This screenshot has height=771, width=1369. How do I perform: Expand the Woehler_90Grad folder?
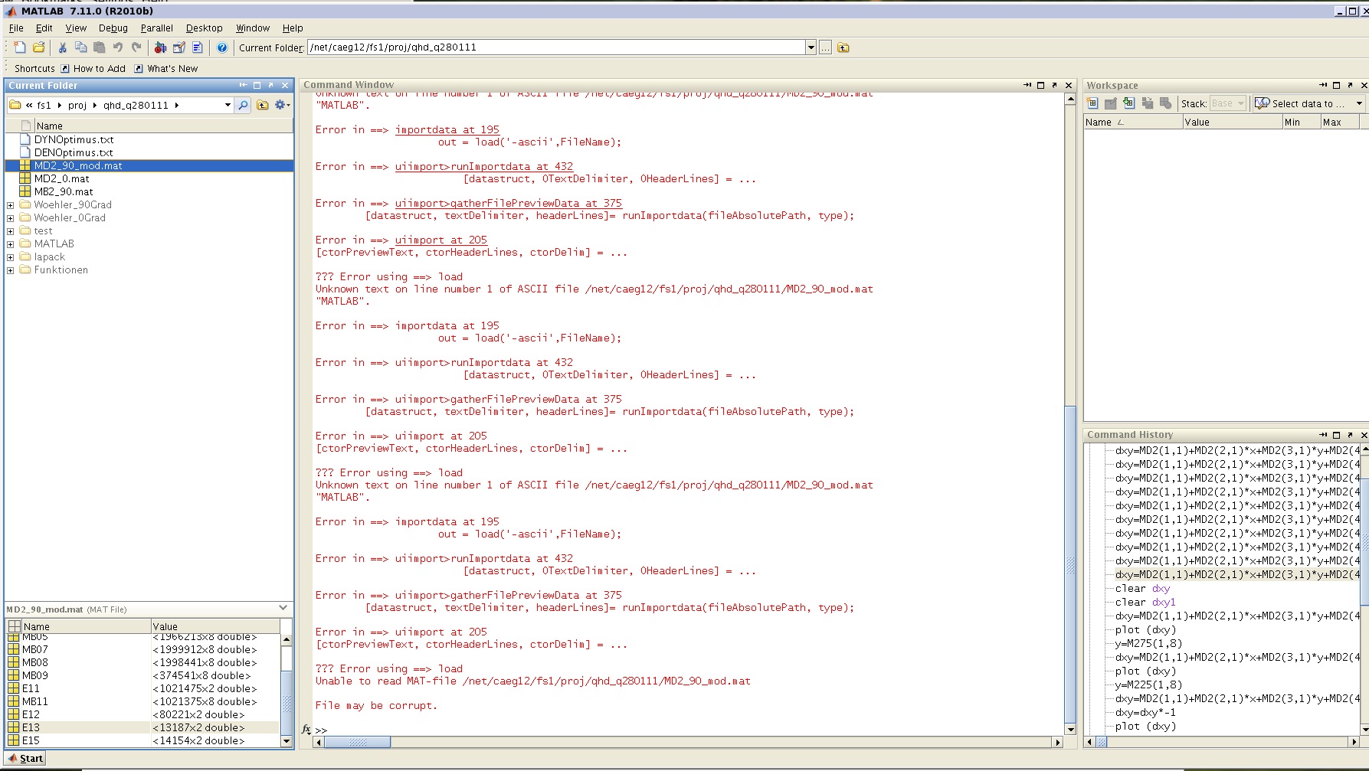(11, 205)
